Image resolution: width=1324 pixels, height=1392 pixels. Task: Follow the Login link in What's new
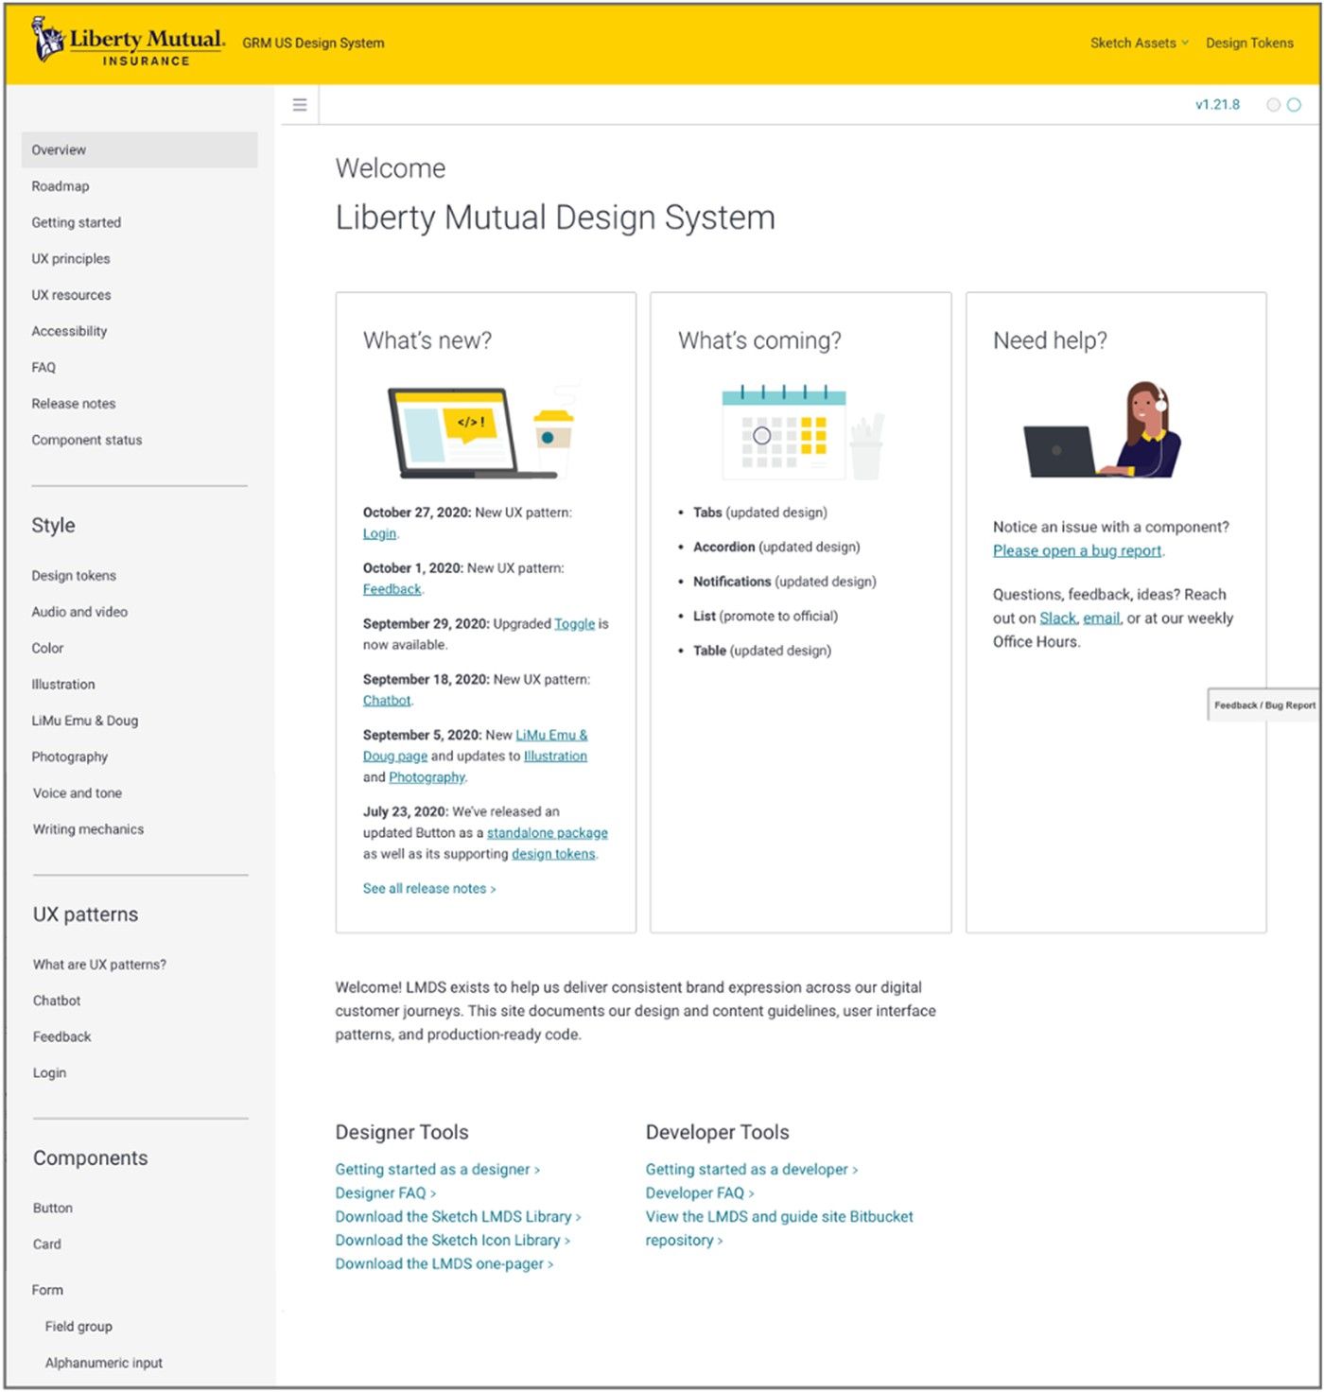click(379, 533)
